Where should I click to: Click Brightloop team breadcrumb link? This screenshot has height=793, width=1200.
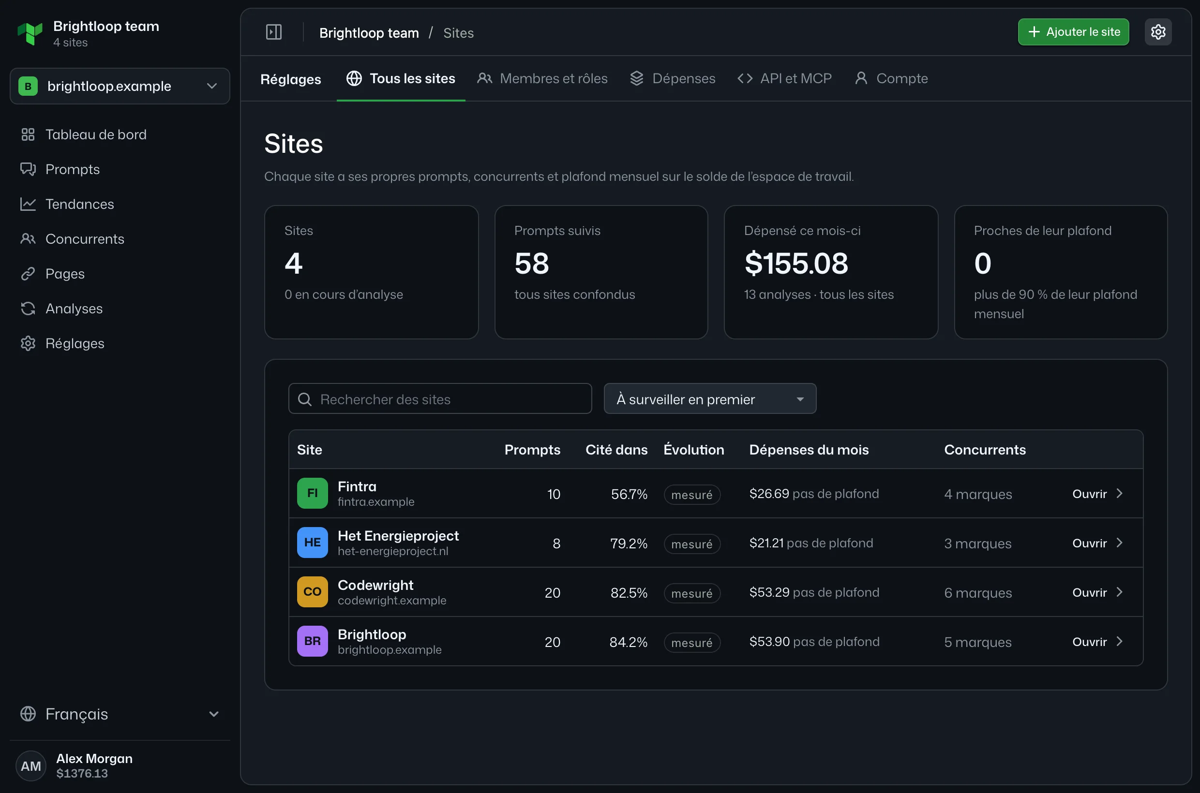pos(369,33)
